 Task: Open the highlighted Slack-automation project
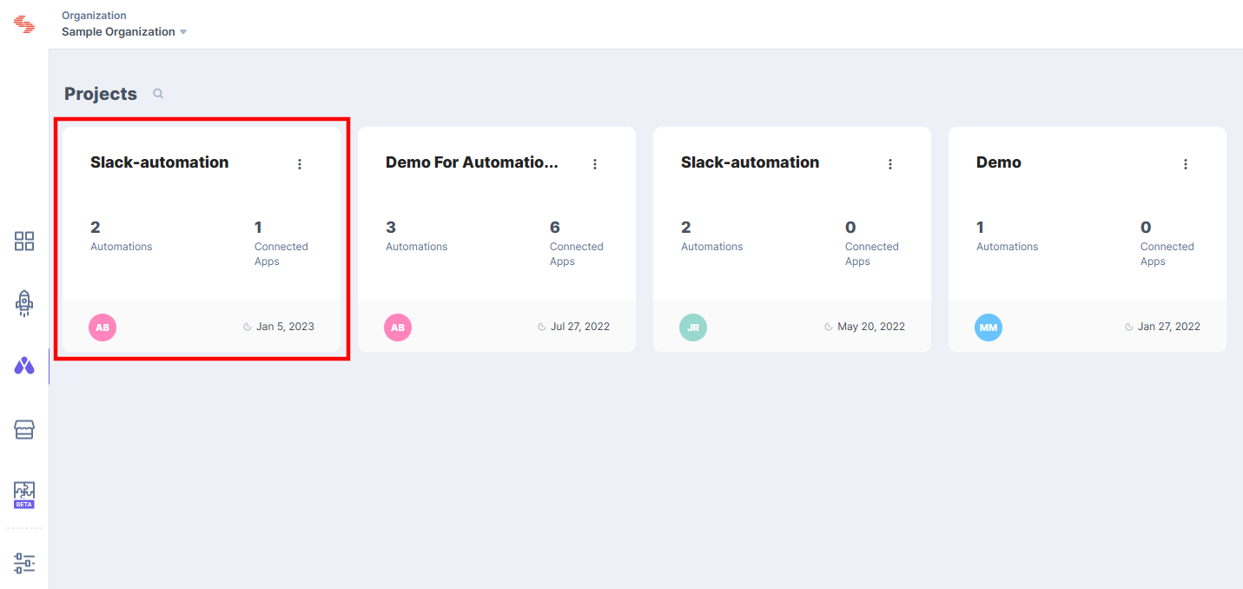159,162
